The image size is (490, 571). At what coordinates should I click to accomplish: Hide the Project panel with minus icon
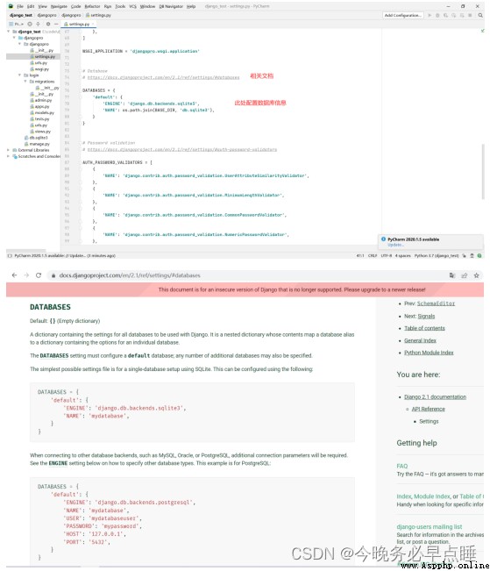click(x=56, y=24)
